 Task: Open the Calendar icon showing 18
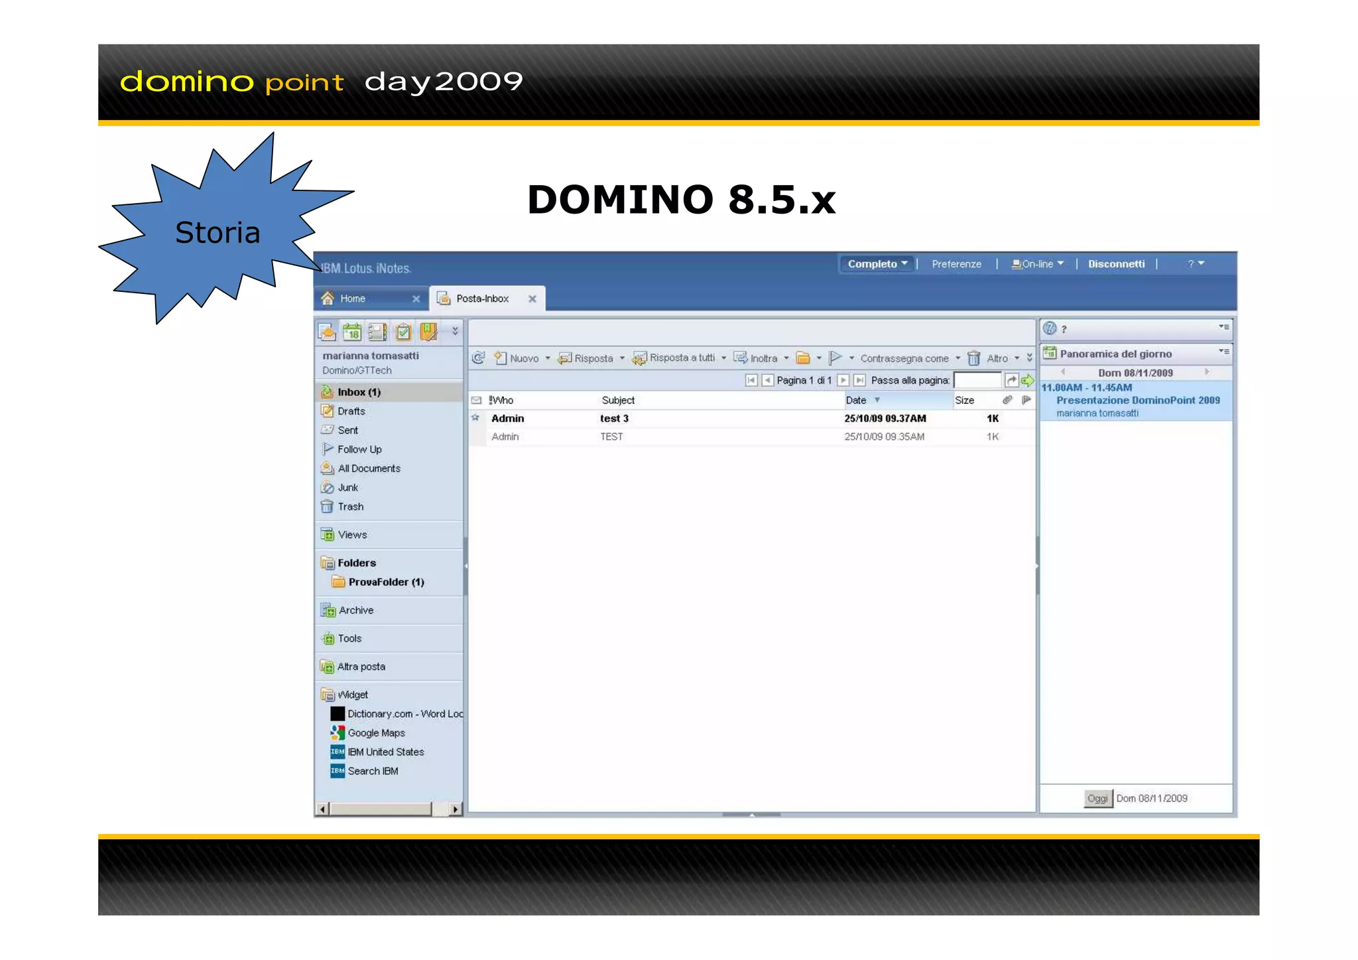point(352,331)
